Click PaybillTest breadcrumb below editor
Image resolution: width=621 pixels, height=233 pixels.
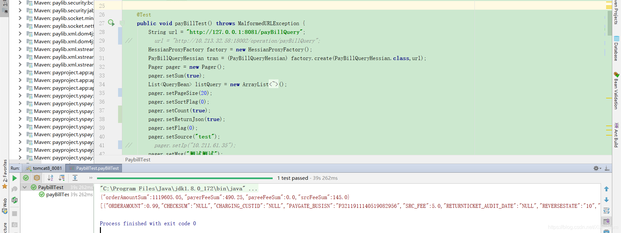coord(138,160)
